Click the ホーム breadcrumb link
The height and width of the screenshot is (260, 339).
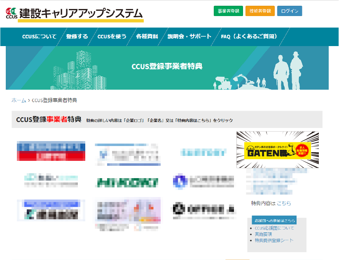[19, 100]
